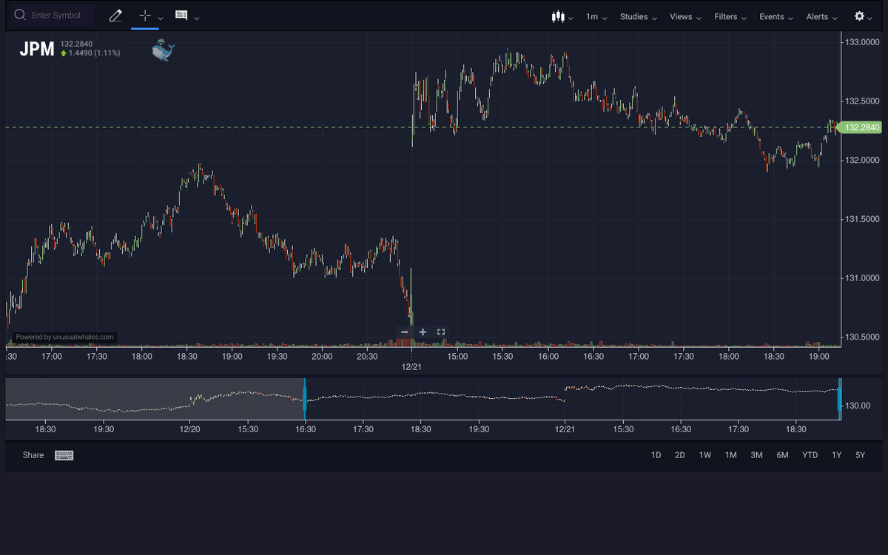This screenshot has width=888, height=555.
Task: Select the 3M range
Action: click(756, 455)
